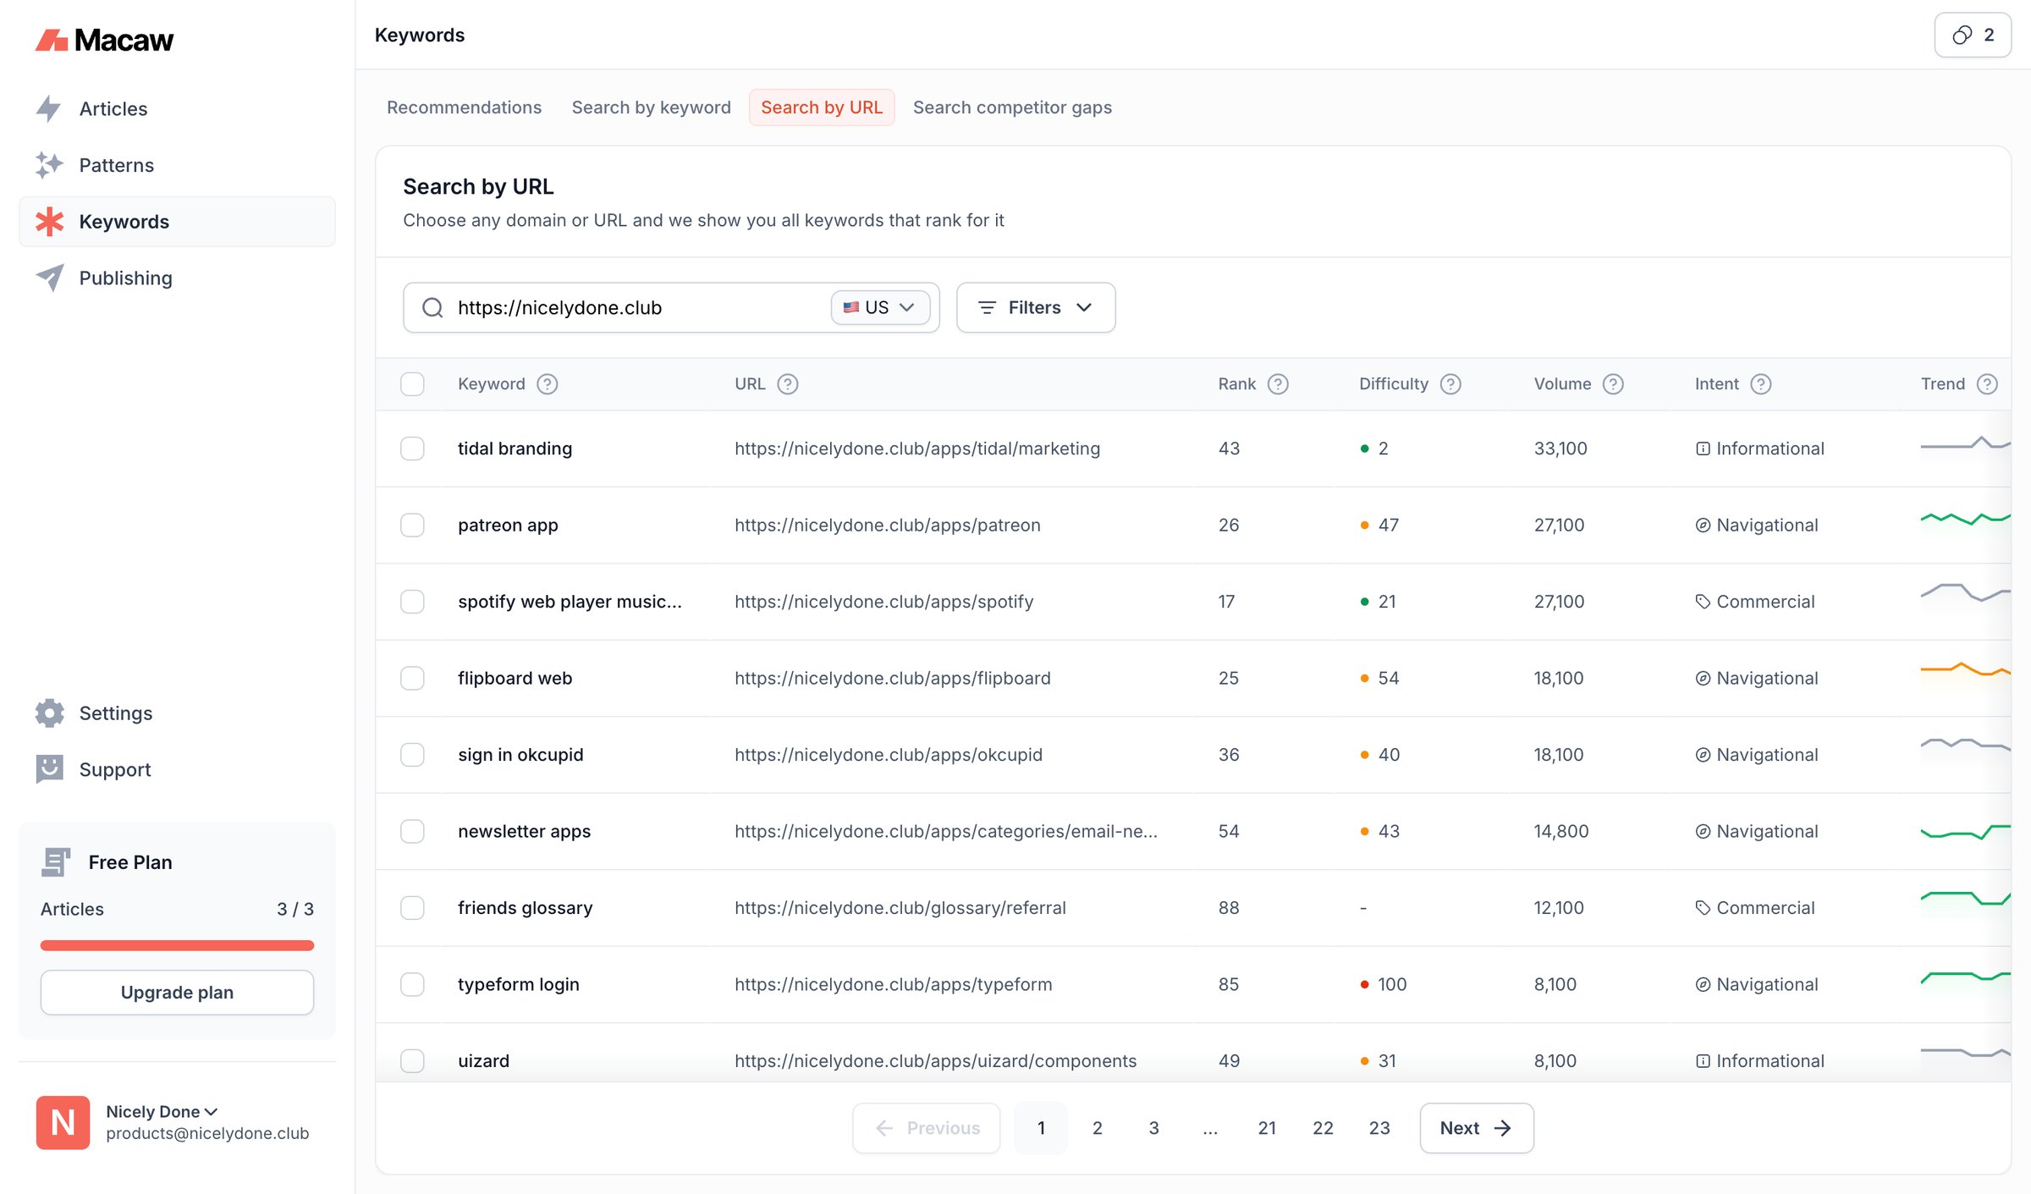Select the spotify web player row checkbox

click(412, 602)
